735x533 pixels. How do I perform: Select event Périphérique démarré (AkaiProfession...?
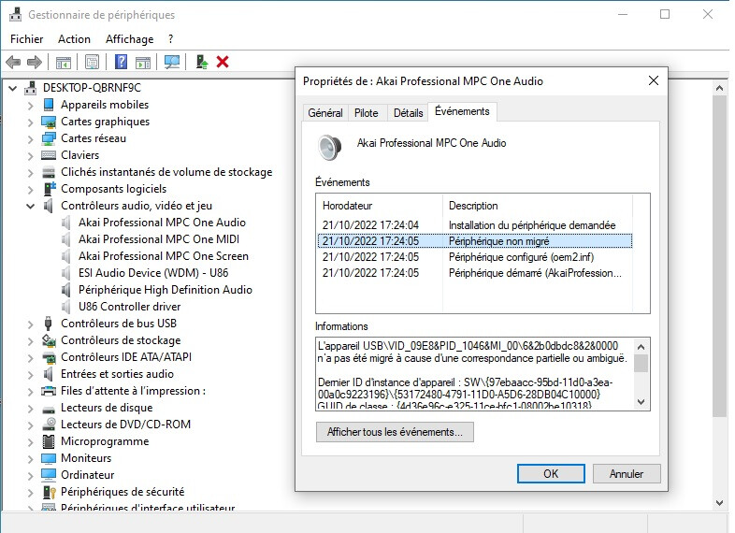point(474,273)
